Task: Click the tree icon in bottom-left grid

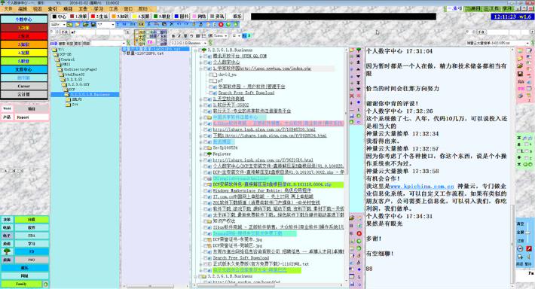Action: click(7, 251)
